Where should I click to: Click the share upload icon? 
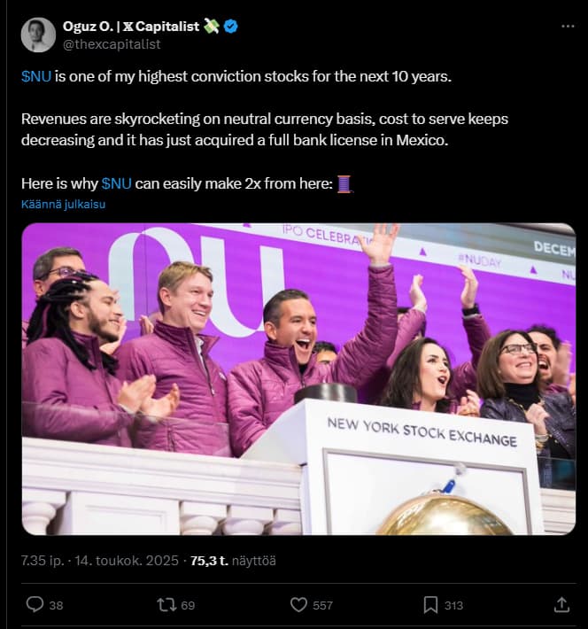(x=561, y=604)
